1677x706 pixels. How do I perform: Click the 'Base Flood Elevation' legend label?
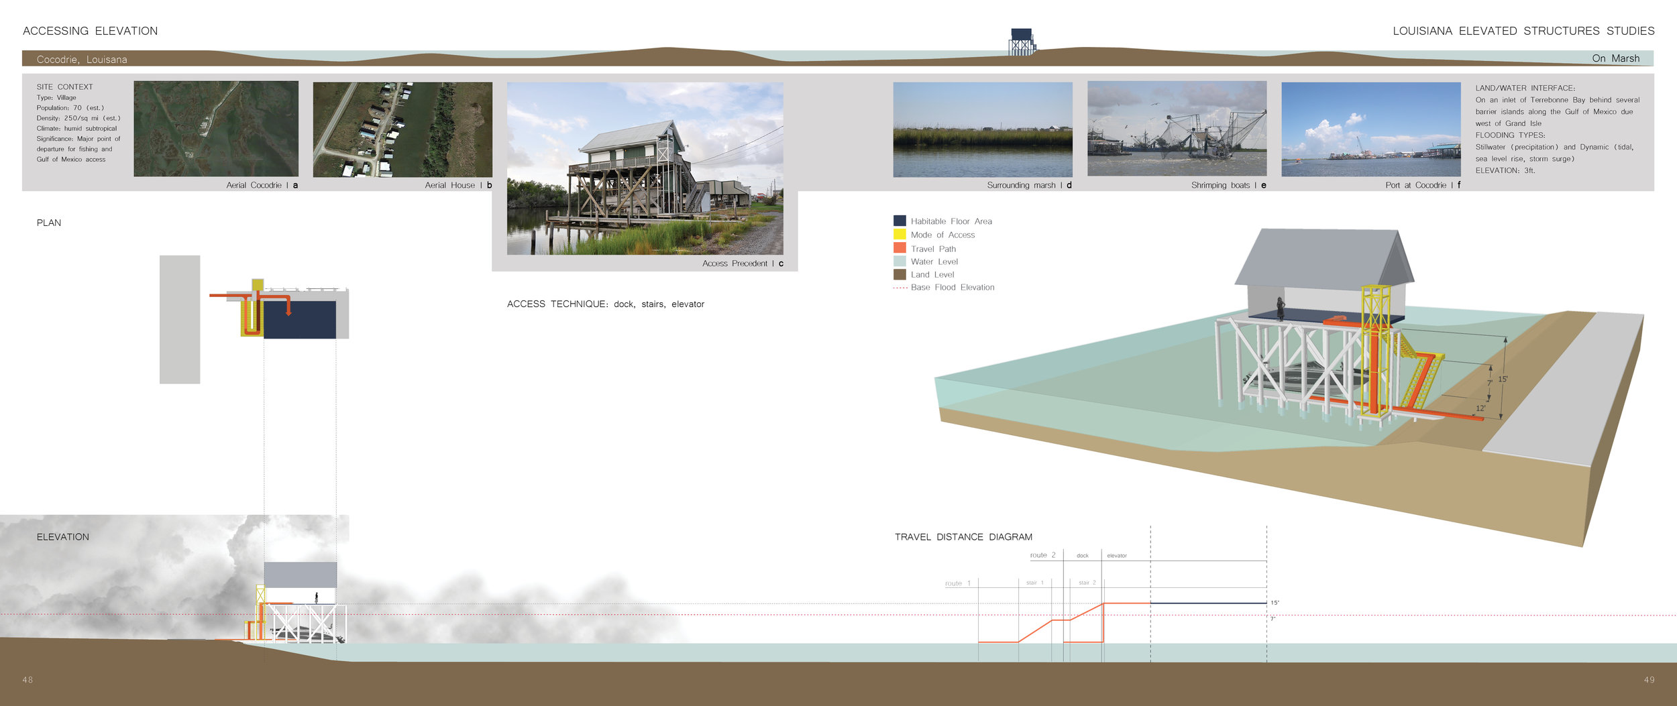point(953,287)
